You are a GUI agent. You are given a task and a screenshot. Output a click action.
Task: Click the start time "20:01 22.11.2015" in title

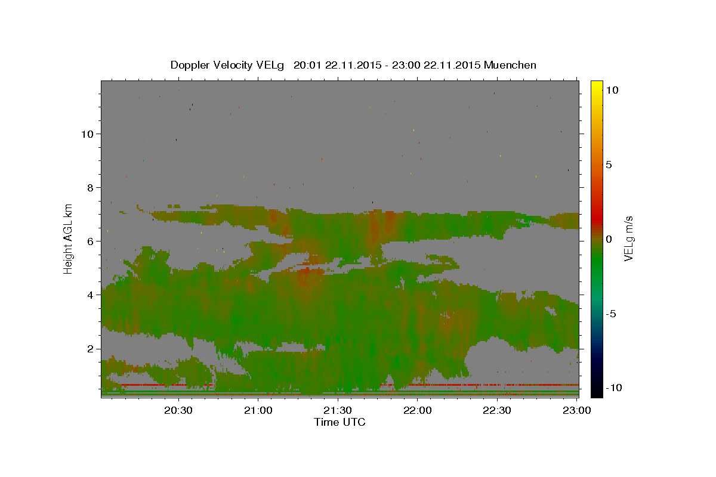click(337, 65)
